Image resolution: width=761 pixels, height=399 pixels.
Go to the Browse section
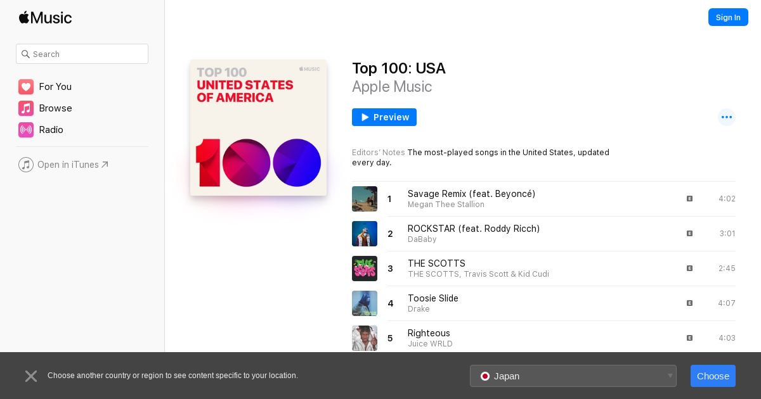[x=55, y=108]
